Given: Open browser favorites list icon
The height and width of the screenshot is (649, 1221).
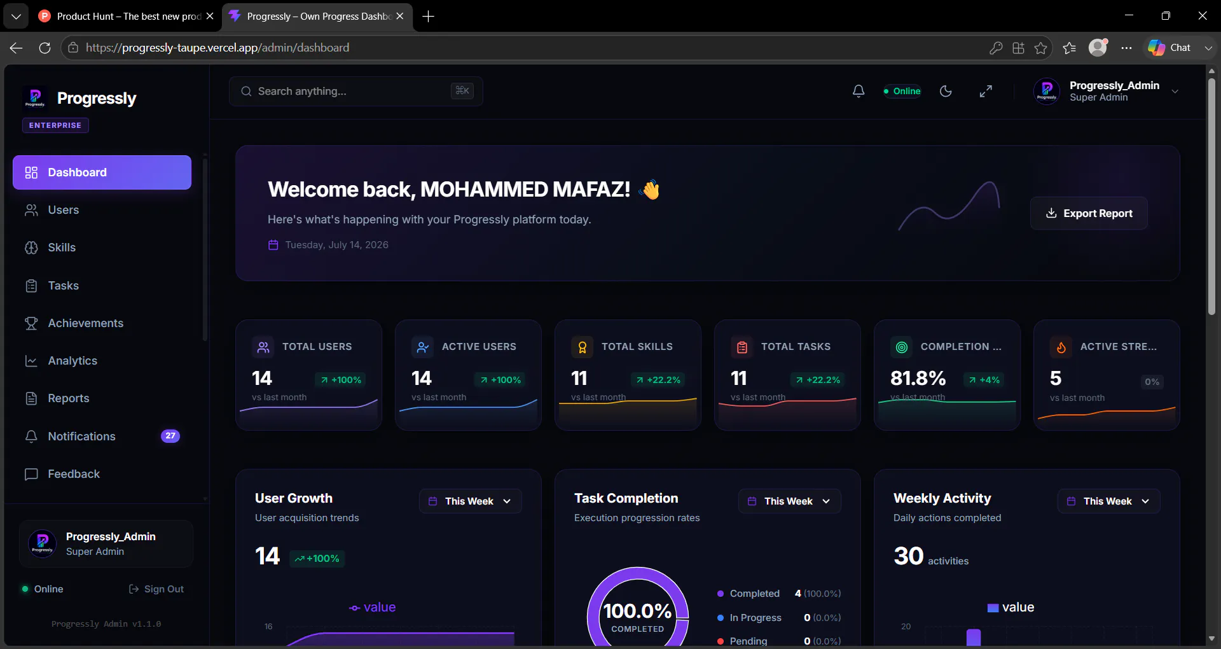Looking at the screenshot, I should (1070, 48).
